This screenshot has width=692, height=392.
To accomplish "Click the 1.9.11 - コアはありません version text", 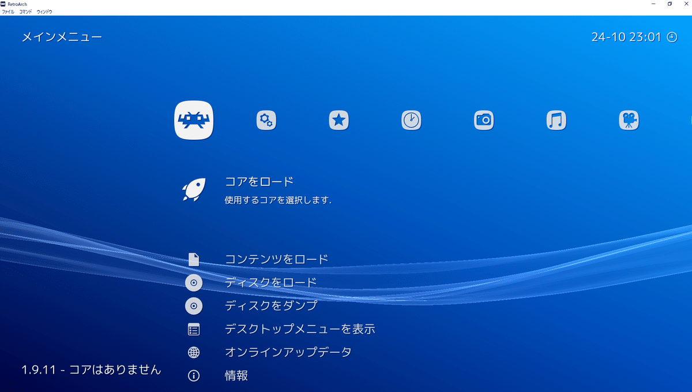I will click(x=92, y=370).
